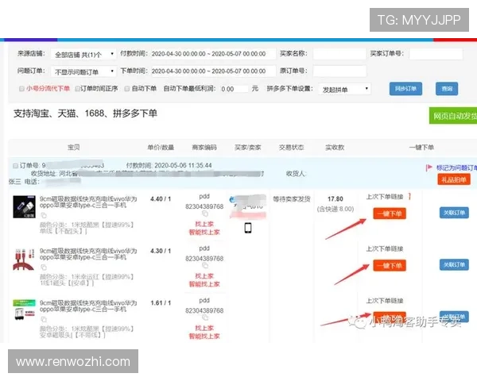Click the 宝贝 column header
The height and width of the screenshot is (381, 477).
[74, 148]
